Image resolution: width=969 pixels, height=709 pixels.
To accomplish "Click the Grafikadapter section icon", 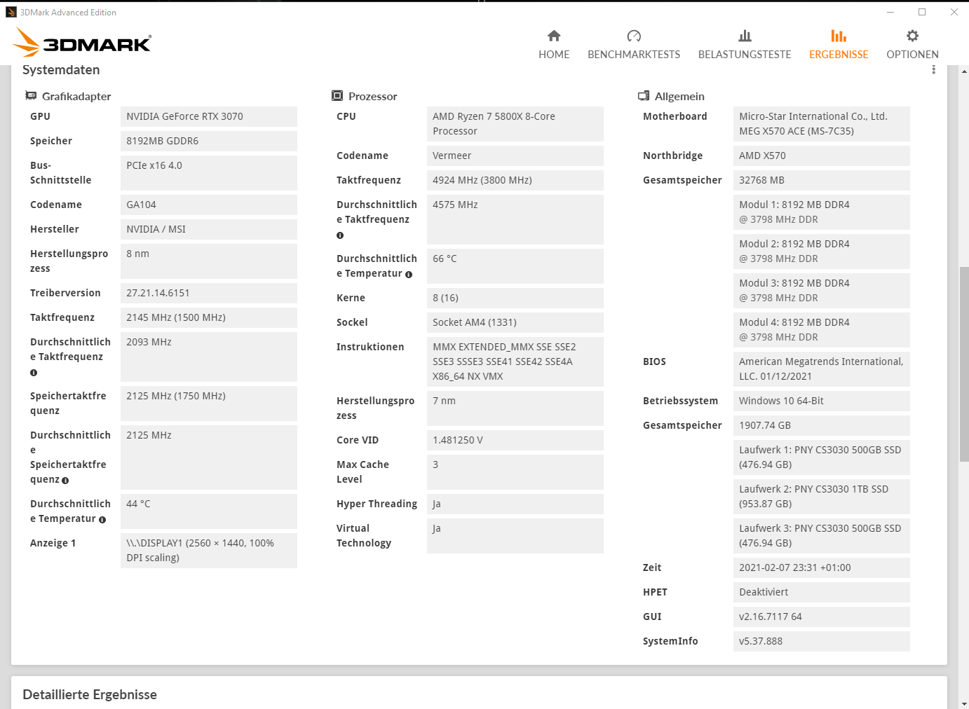I will click(x=31, y=95).
